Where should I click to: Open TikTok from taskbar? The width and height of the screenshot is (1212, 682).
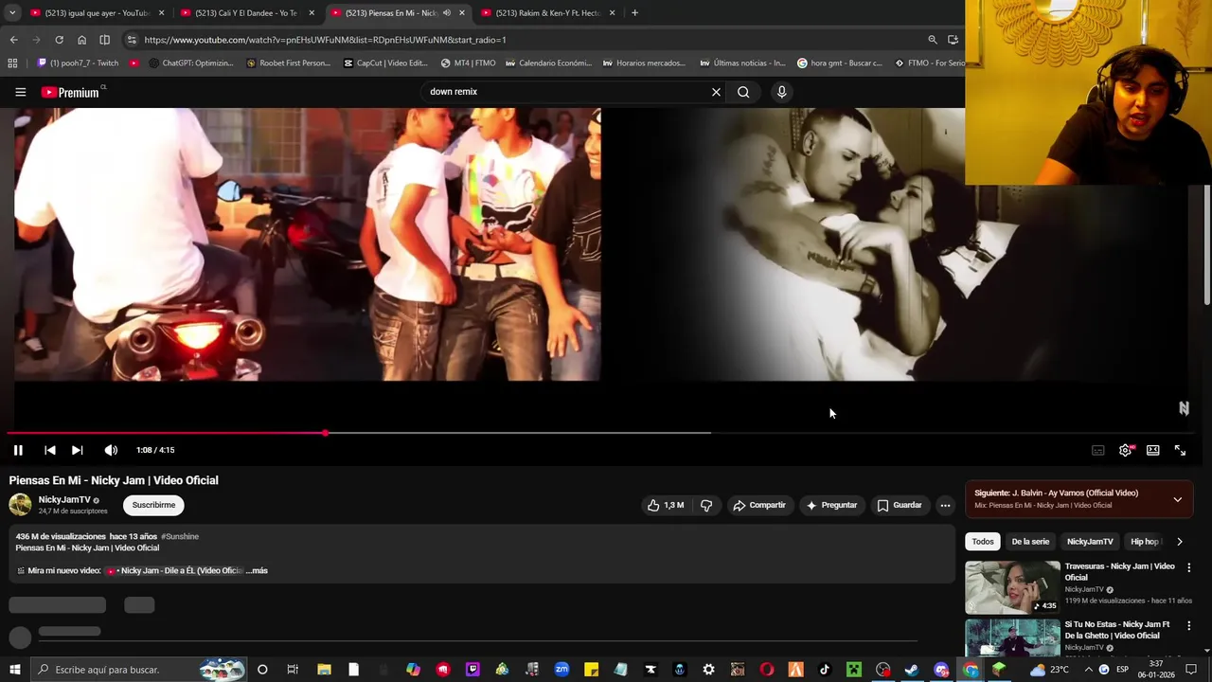pyautogui.click(x=824, y=670)
